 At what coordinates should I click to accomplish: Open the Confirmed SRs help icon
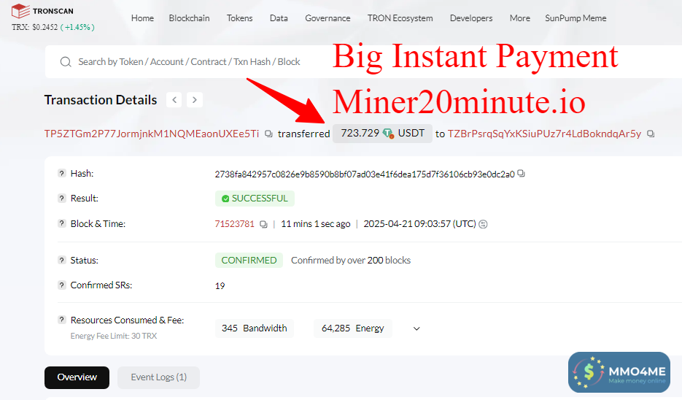(62, 285)
